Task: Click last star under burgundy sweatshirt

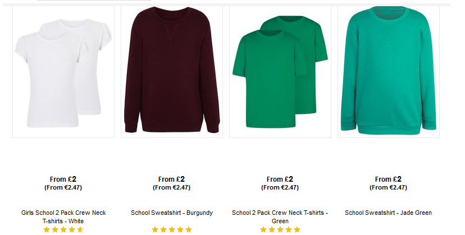Action: (x=189, y=229)
